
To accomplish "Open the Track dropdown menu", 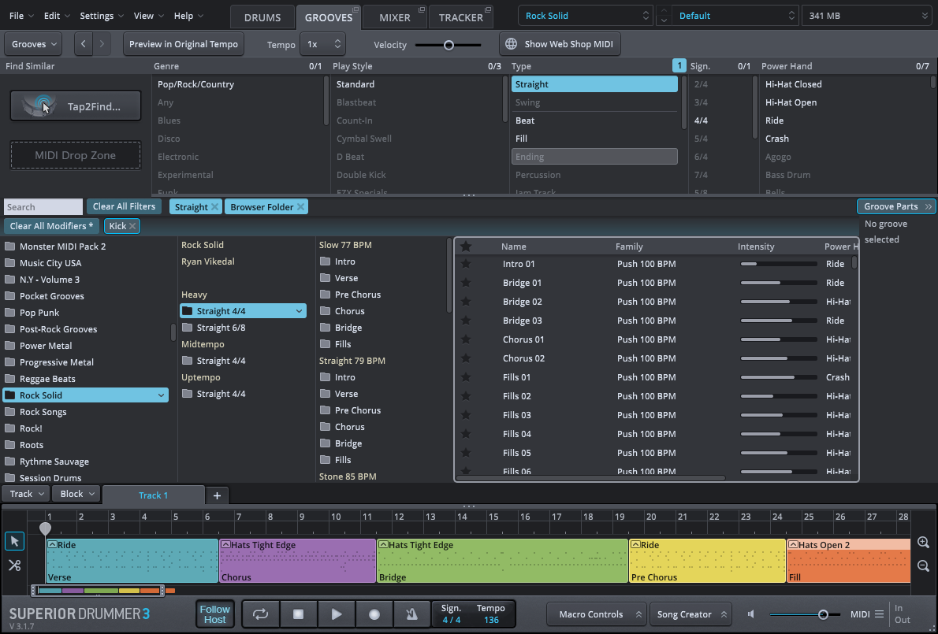I will click(26, 494).
